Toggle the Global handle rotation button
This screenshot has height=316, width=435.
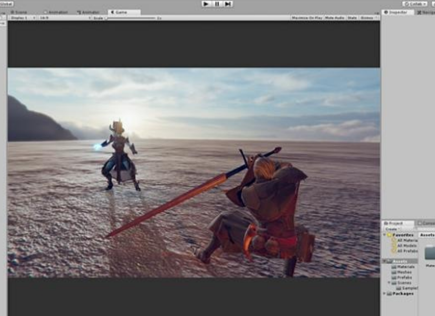click(6, 4)
